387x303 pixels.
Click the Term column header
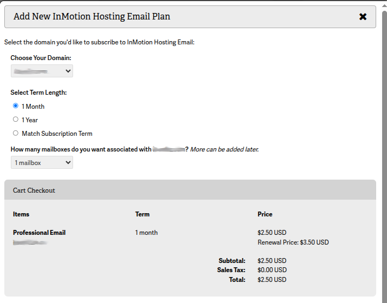[x=142, y=214]
